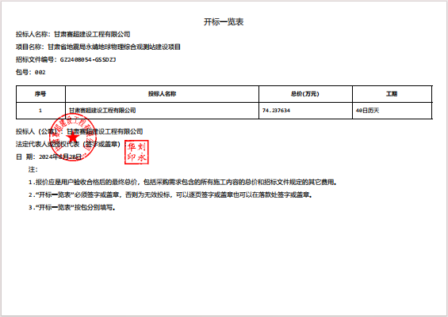Viewport: 448px width, 317px height.
Task: Select the 投标人名称 table header cell
Action: point(162,94)
